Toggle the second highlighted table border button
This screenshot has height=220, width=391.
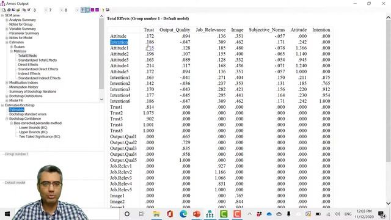(x=87, y=10)
